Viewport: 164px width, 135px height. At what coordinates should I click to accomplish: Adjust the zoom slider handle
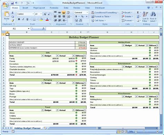(144, 132)
